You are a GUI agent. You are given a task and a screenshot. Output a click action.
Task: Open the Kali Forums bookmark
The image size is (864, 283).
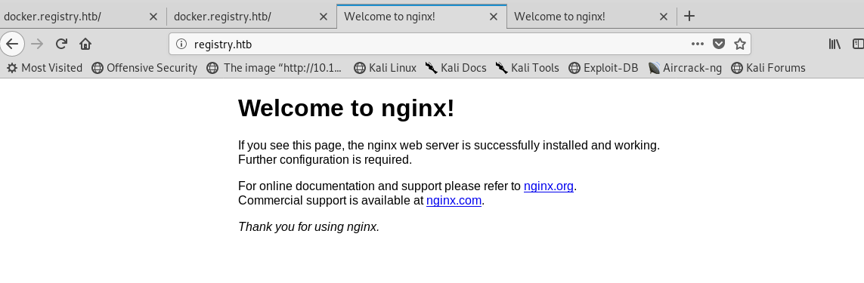768,68
